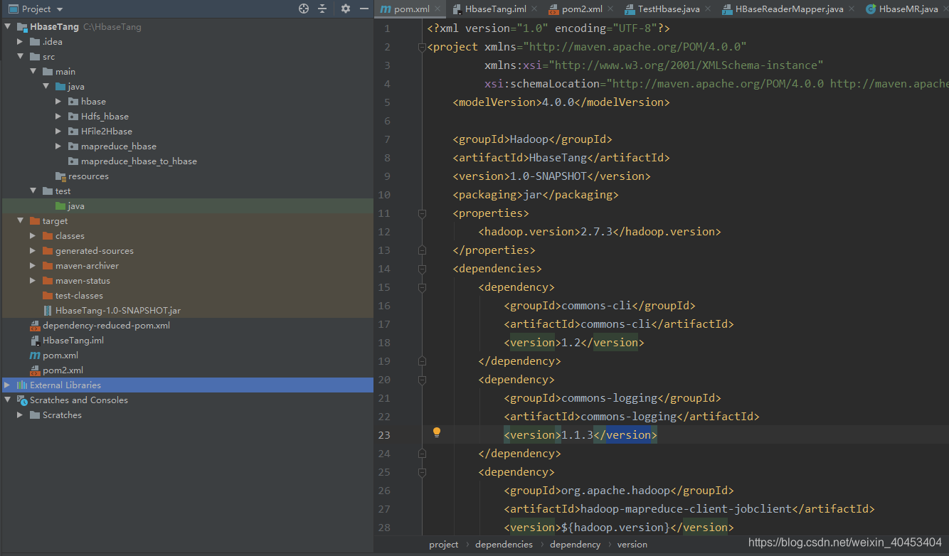Fold the project tag at line 2
This screenshot has height=556, width=949.
(x=422, y=47)
